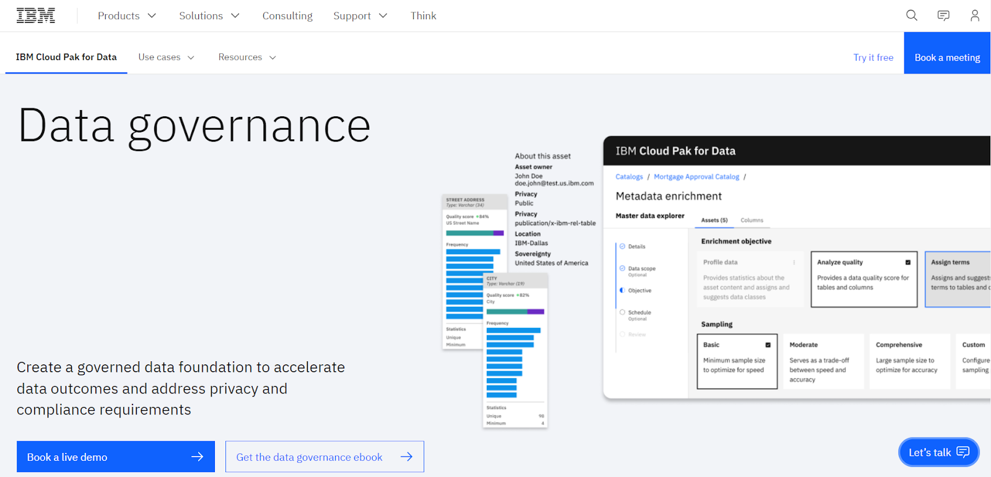Select the Moderate sampling card
This screenshot has height=477, width=991.
[823, 361]
